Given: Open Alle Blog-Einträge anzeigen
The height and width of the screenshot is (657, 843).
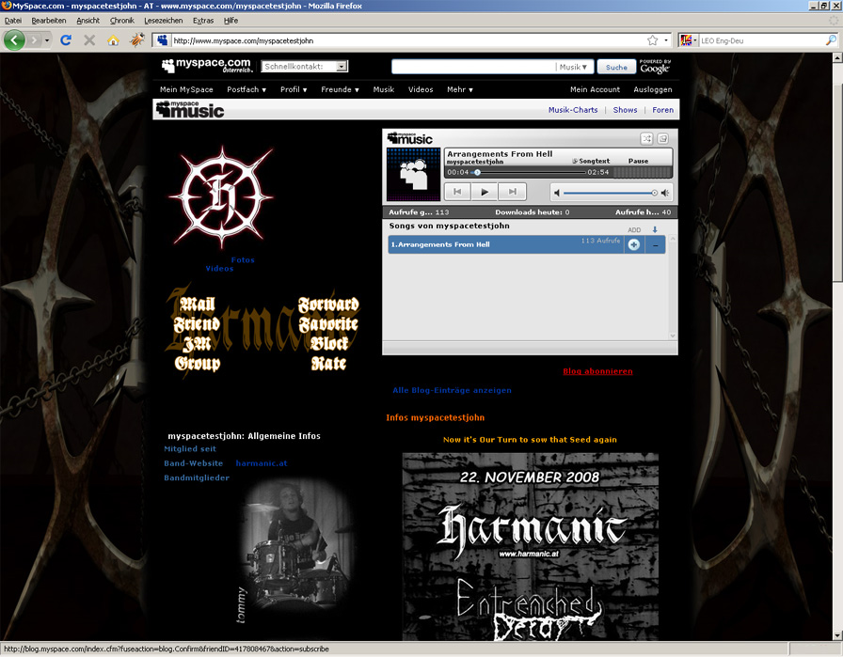Looking at the screenshot, I should pyautogui.click(x=452, y=391).
